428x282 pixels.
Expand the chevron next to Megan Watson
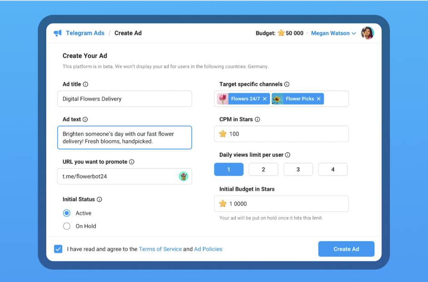[354, 33]
